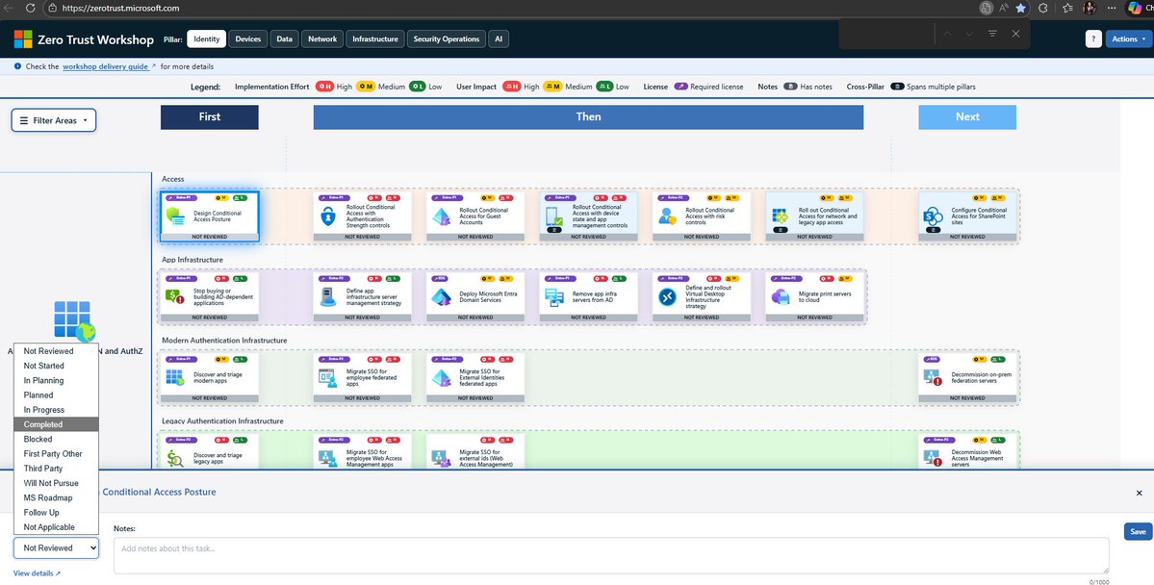
Task: Switch to the Infrastructure pillar tab
Action: (374, 39)
